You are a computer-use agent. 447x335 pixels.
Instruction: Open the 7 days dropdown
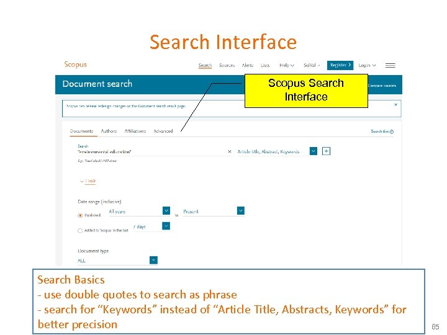pos(151,226)
